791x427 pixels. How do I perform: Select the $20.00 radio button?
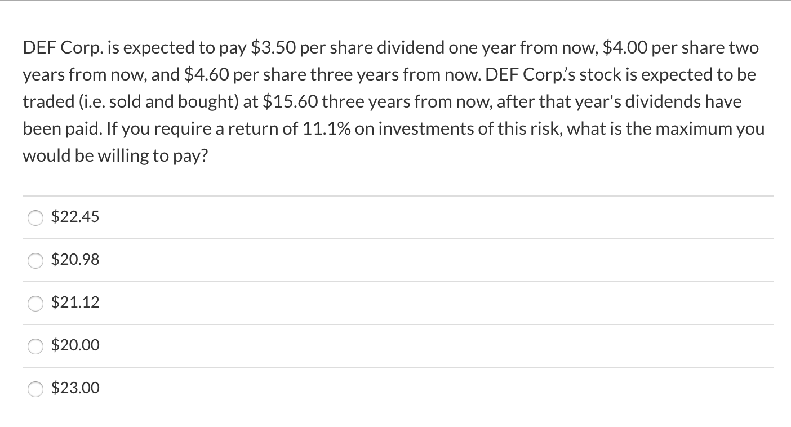(x=35, y=346)
